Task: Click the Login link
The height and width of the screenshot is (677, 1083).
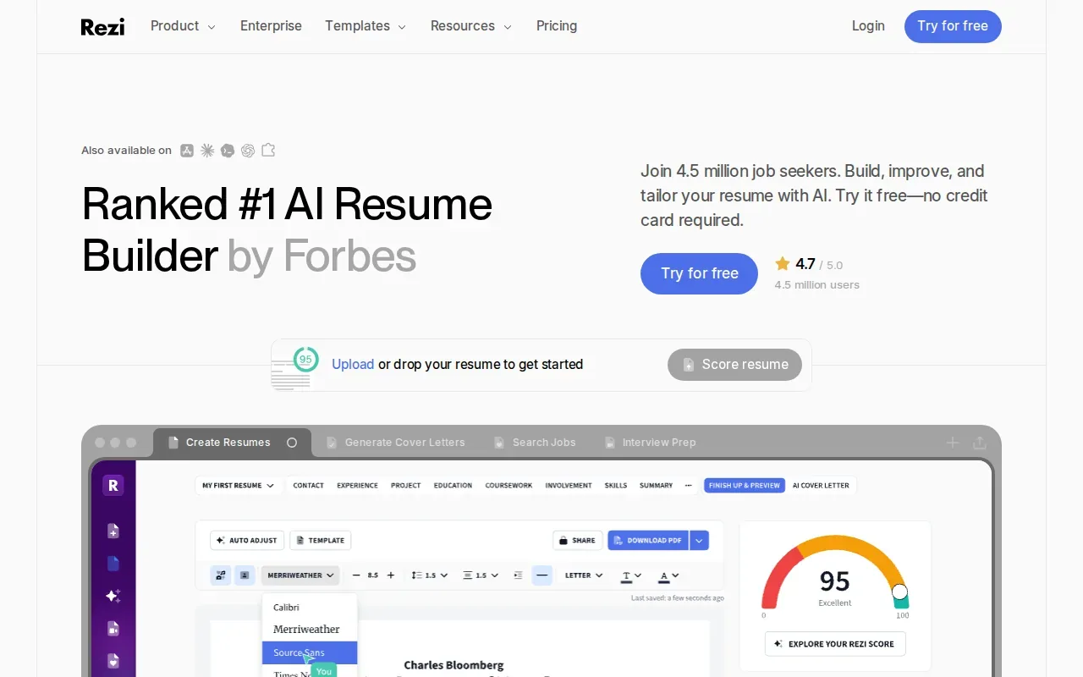Action: (868, 26)
